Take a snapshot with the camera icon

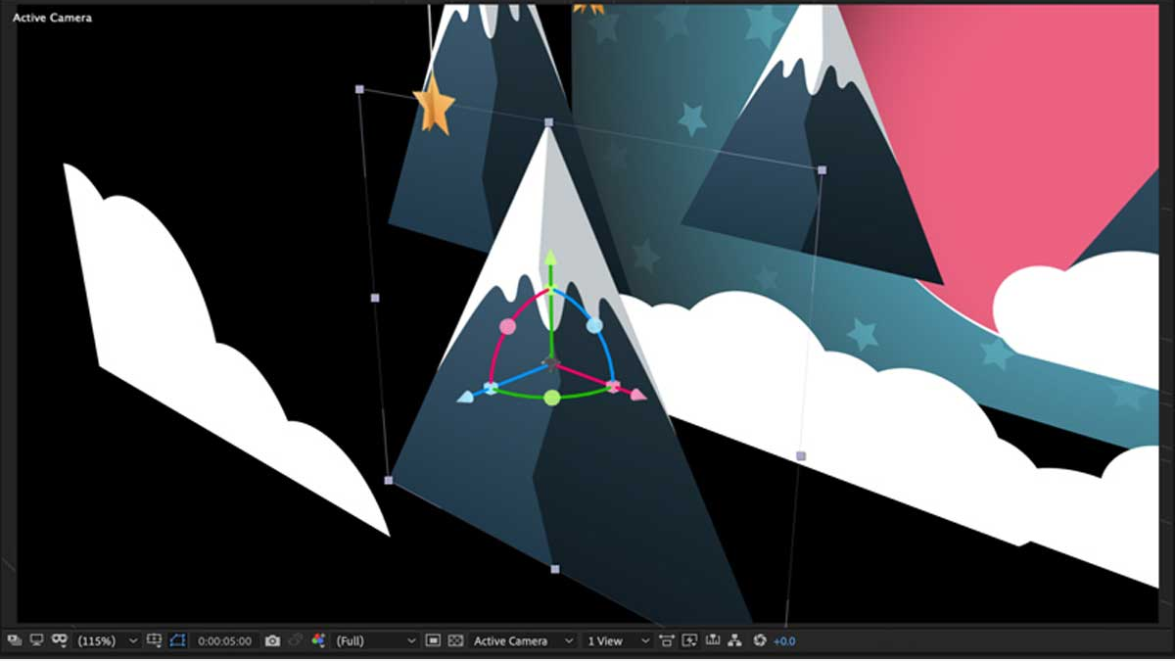point(272,640)
